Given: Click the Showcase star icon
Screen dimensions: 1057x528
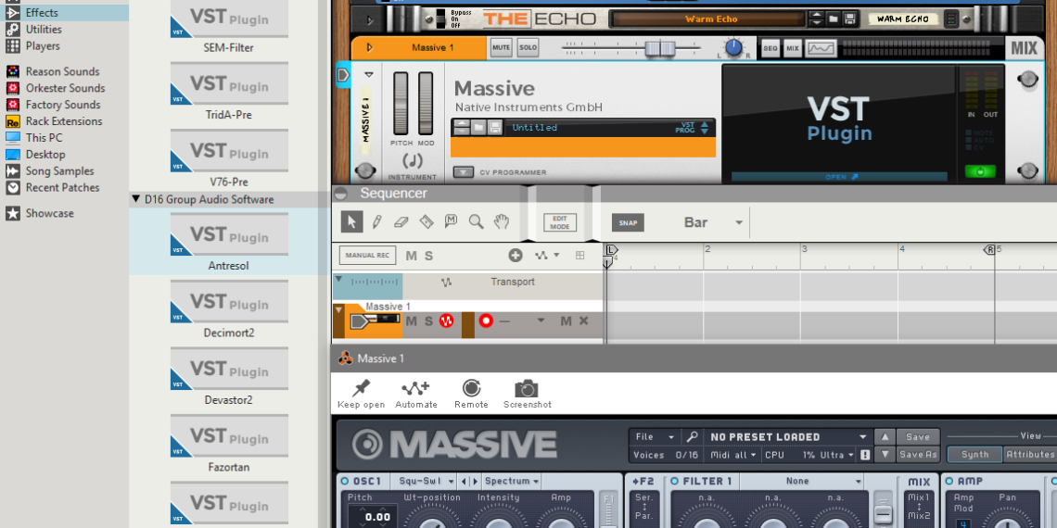Looking at the screenshot, I should tap(12, 213).
